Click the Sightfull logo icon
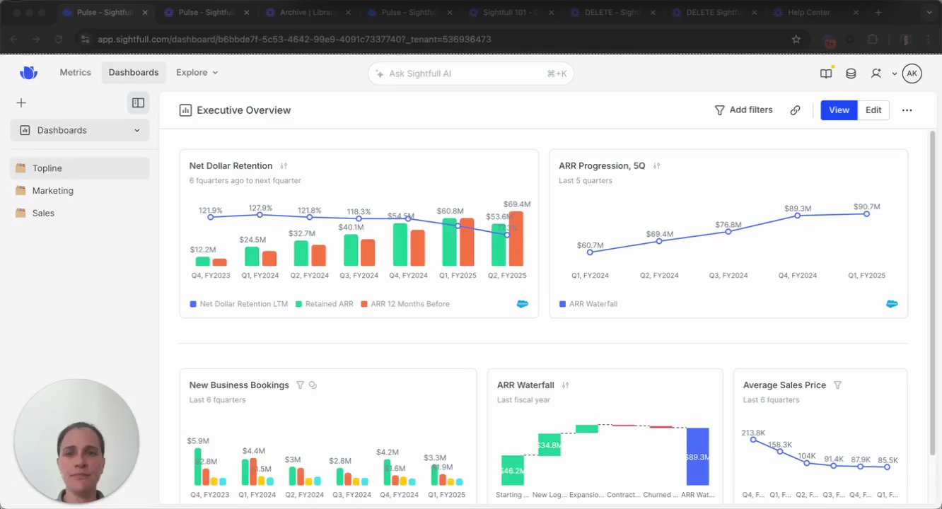 28,72
